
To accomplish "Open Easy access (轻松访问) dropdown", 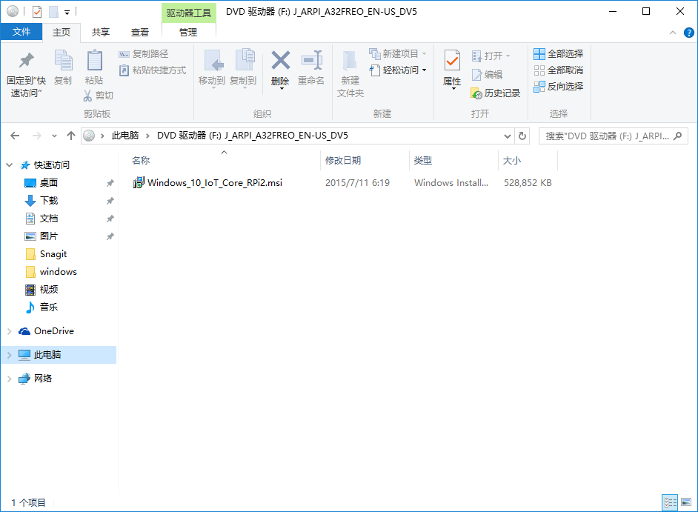I will point(397,70).
